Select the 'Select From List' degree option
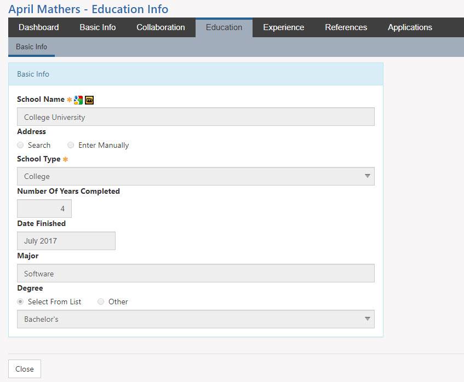 21,302
